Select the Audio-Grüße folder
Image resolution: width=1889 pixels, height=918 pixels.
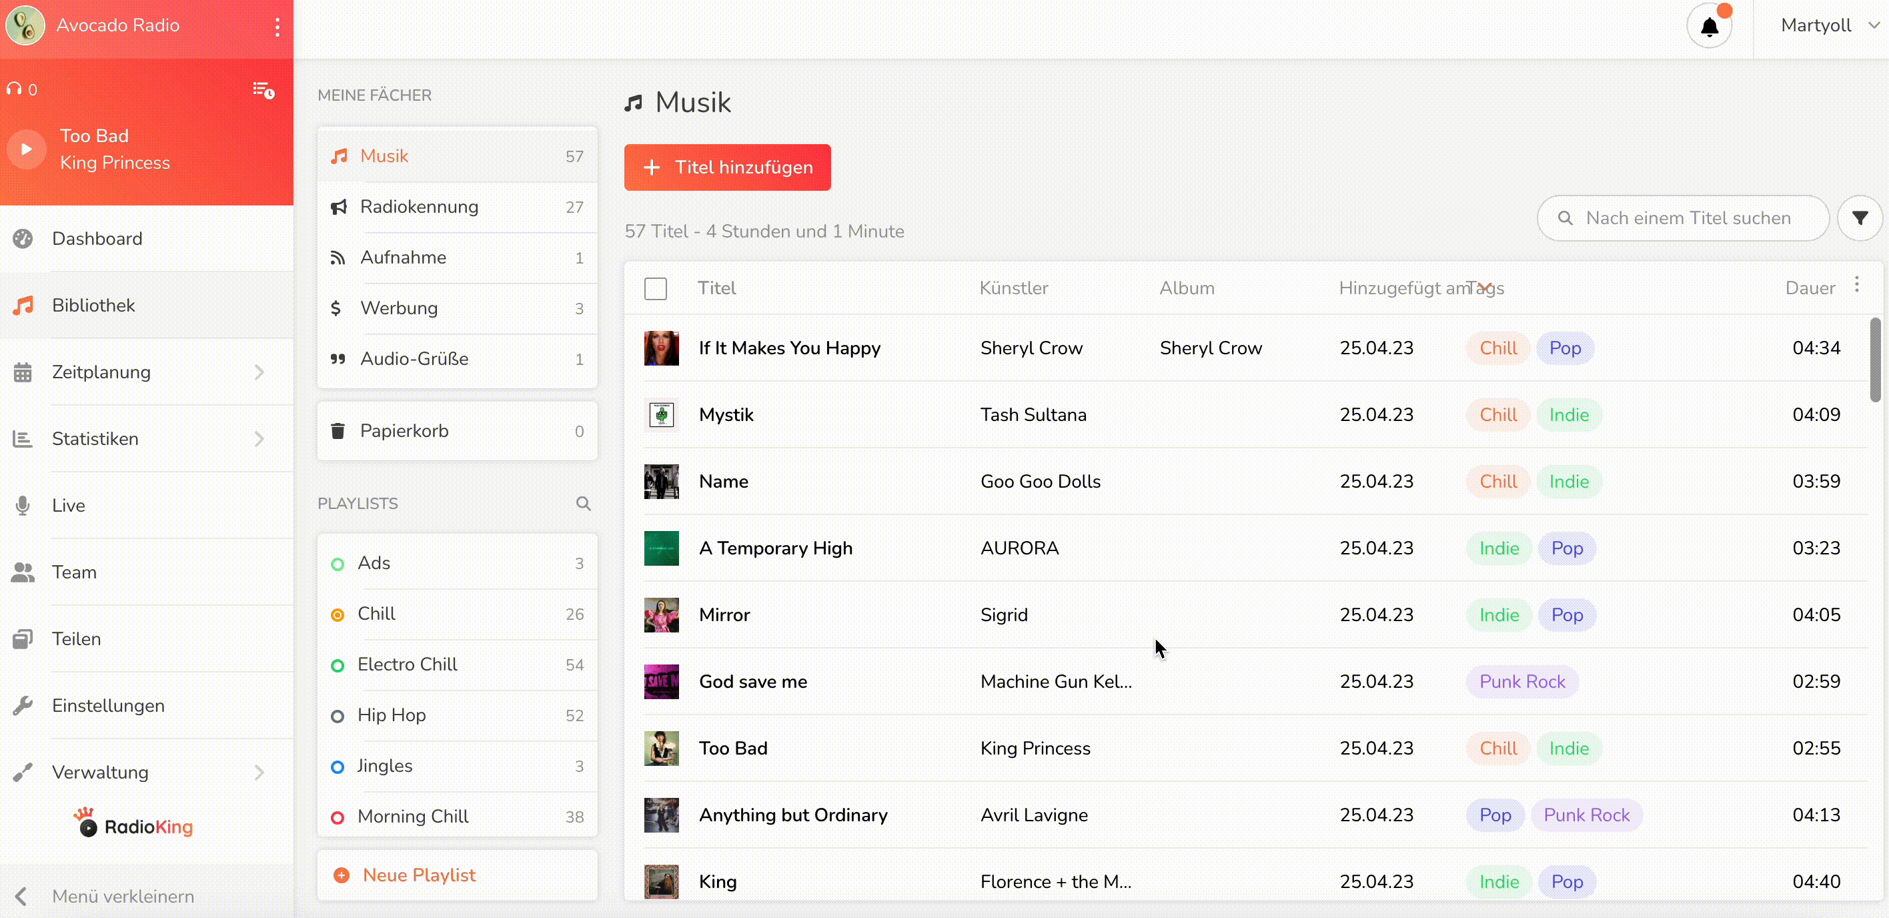tap(457, 358)
